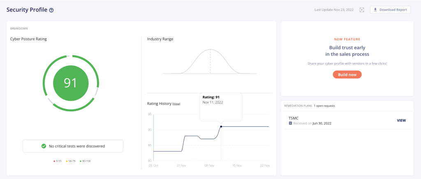Click the Last Update Nov 23, 2022 text

click(x=333, y=10)
